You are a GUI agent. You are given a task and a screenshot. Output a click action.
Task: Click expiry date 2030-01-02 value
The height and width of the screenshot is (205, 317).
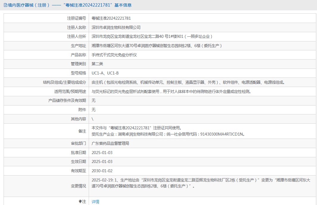(103, 171)
